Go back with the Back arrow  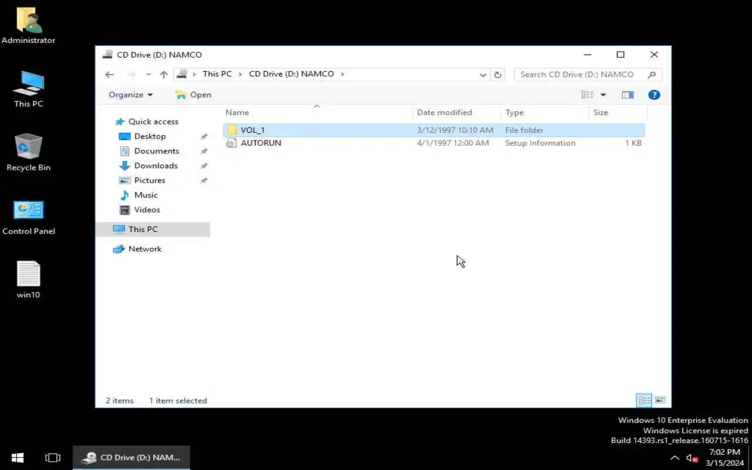109,75
